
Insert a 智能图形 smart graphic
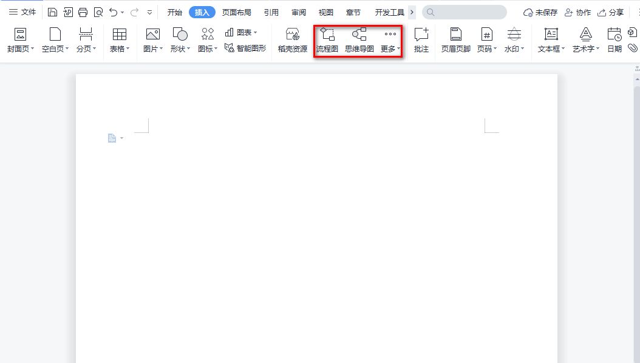pos(245,48)
